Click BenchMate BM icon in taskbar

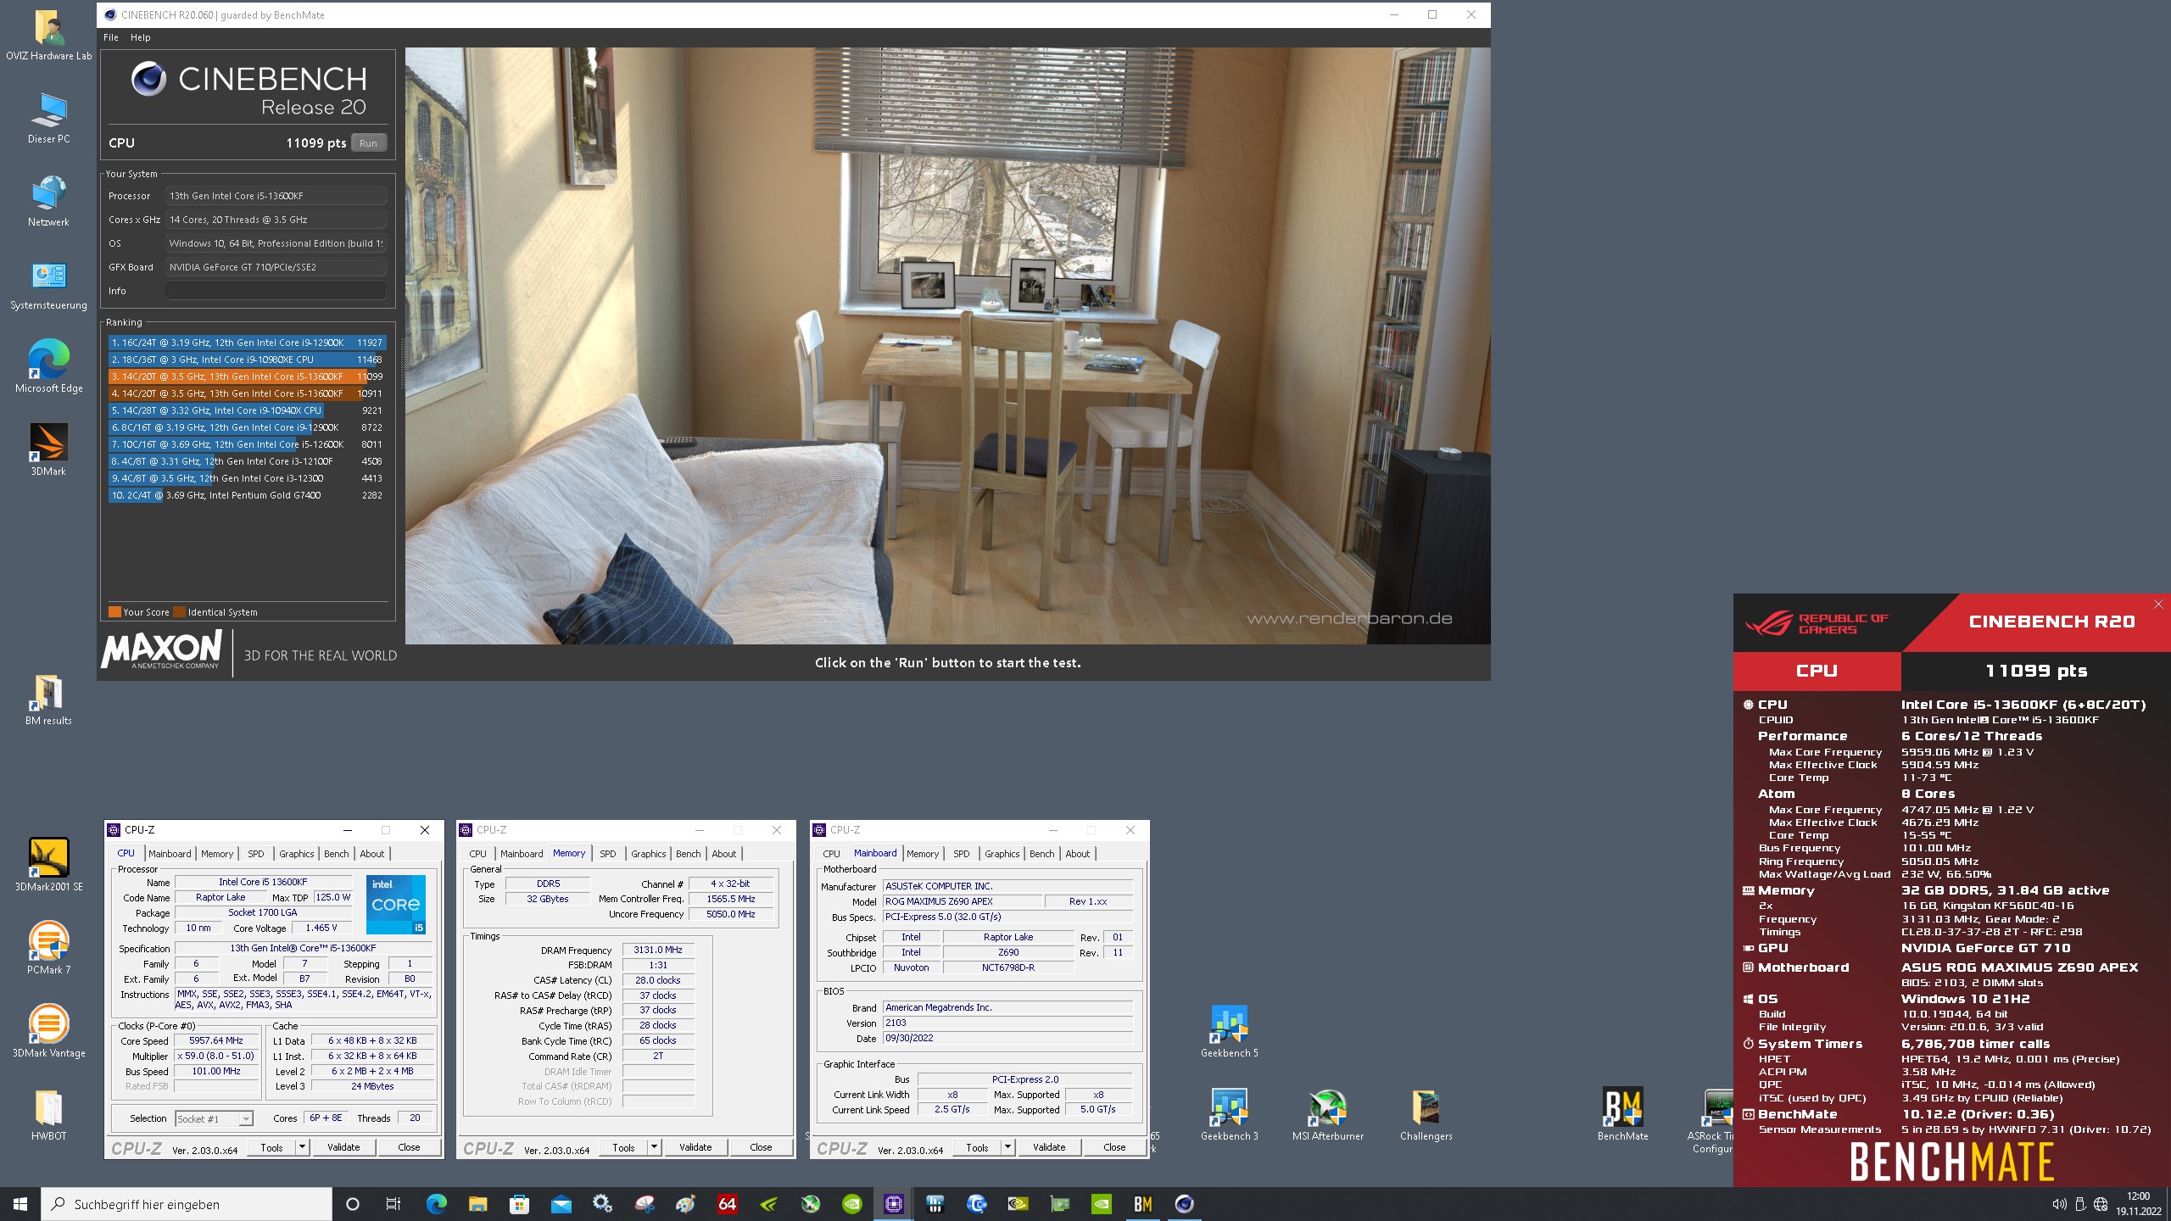pos(1142,1204)
